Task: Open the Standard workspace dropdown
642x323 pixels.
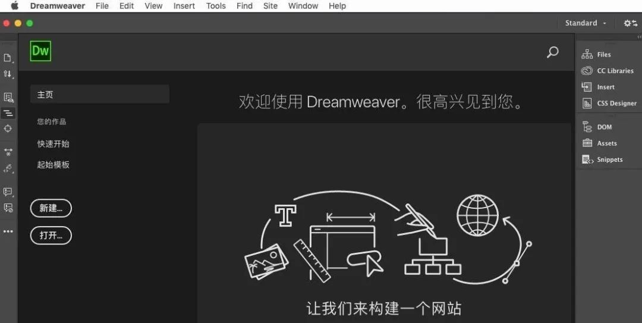Action: tap(586, 23)
